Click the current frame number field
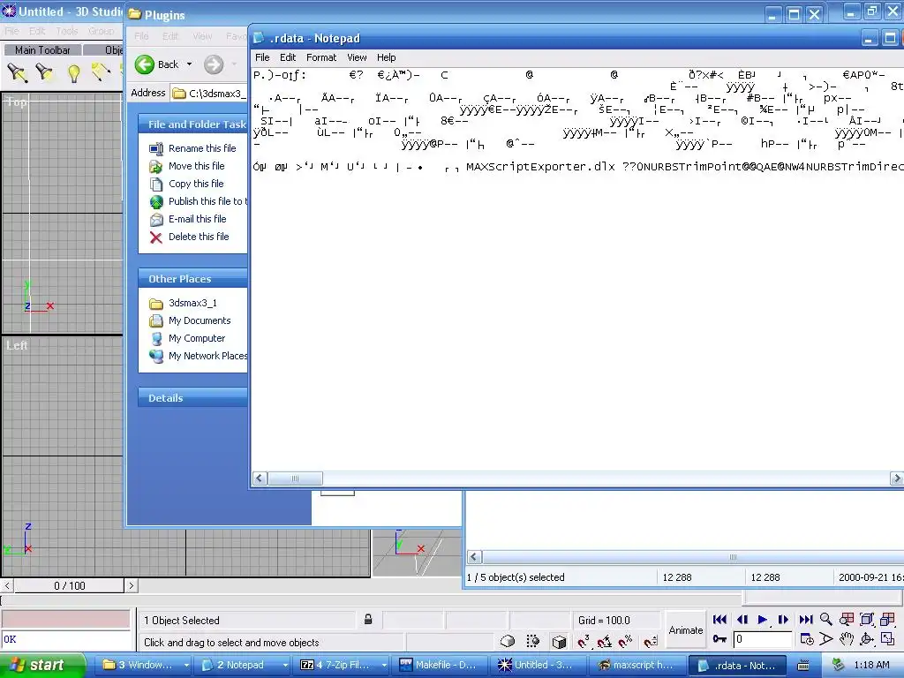This screenshot has height=678, width=904. [x=762, y=639]
